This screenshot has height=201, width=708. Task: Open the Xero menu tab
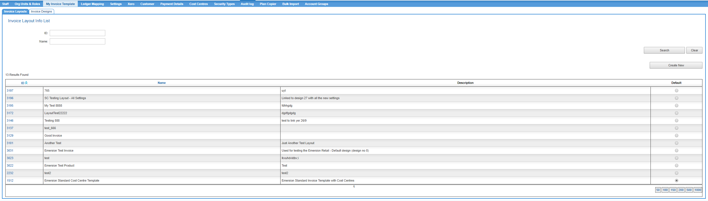(131, 4)
